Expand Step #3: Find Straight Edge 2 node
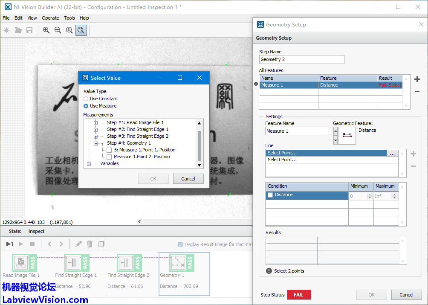 (x=95, y=137)
